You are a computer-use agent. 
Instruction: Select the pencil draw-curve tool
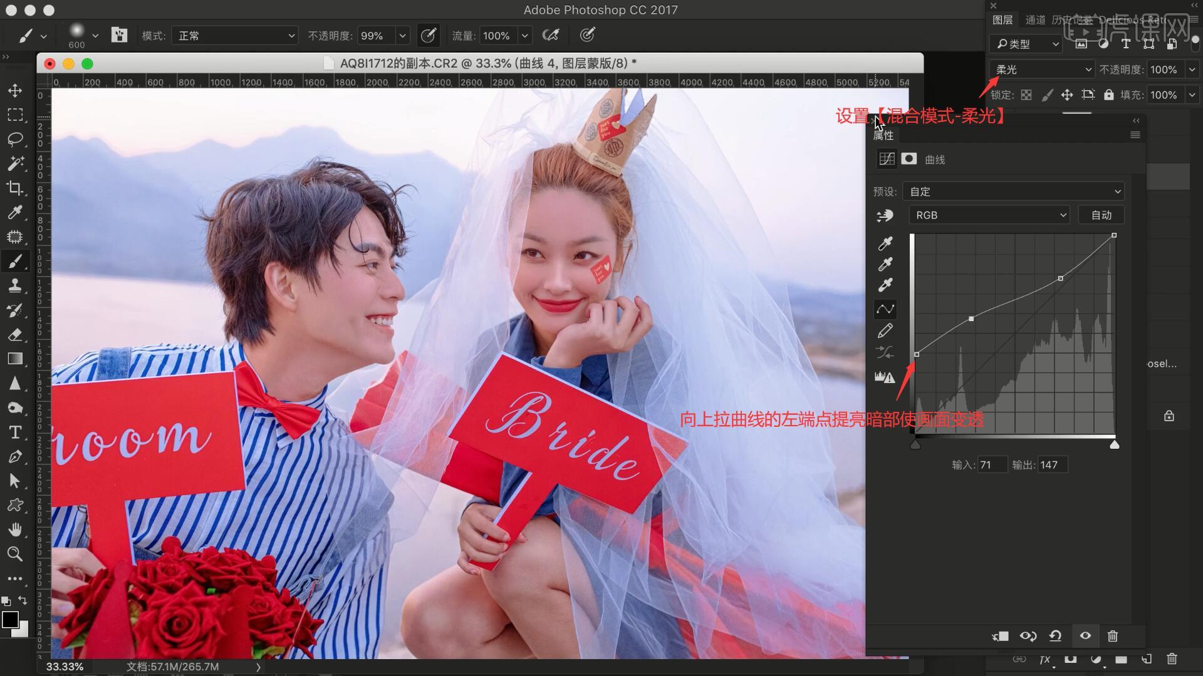(885, 330)
